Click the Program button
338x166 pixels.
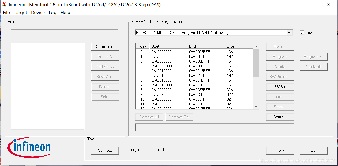(x=280, y=57)
